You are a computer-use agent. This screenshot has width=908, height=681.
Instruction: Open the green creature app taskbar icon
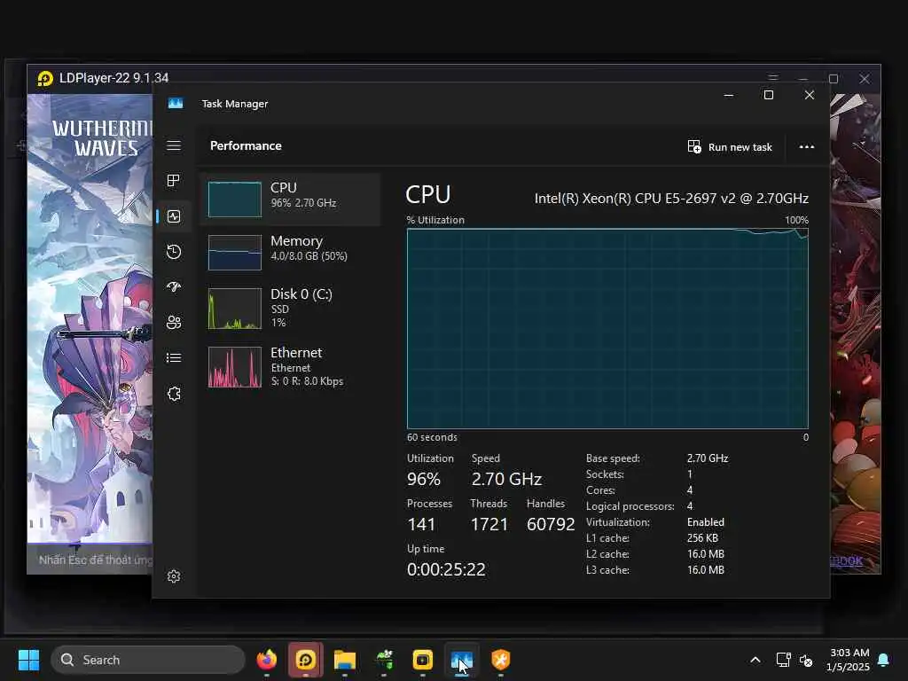tap(384, 660)
